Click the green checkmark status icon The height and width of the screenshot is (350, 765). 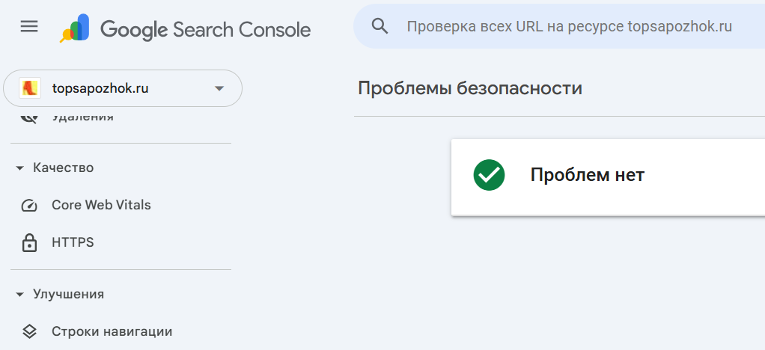tap(489, 175)
